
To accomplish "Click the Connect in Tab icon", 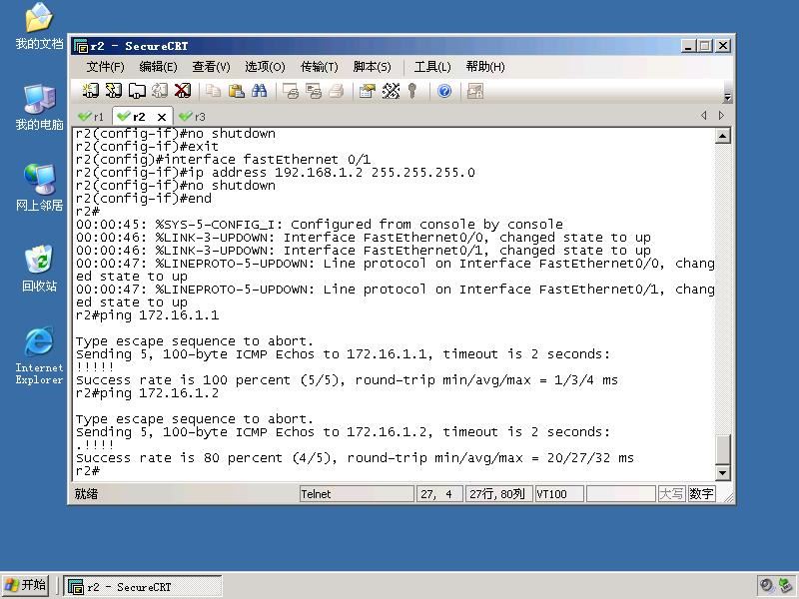I will tap(137, 91).
